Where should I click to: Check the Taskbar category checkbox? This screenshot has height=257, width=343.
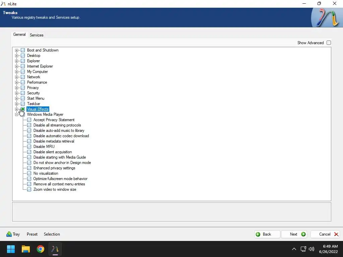click(x=23, y=104)
